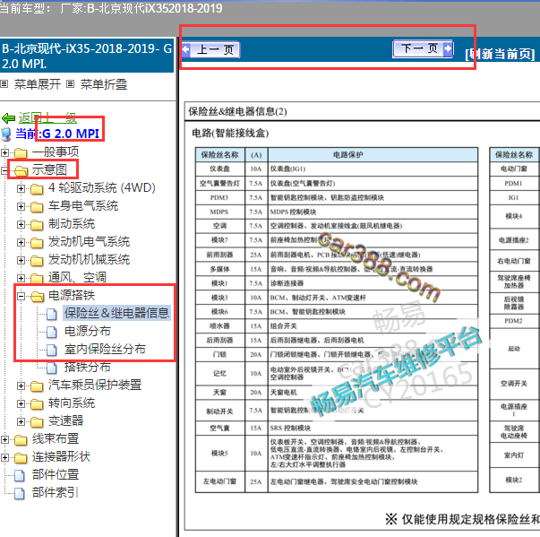The image size is (540, 537).
Task: Expand the 车身电气系统 plus box
Action: (21, 206)
